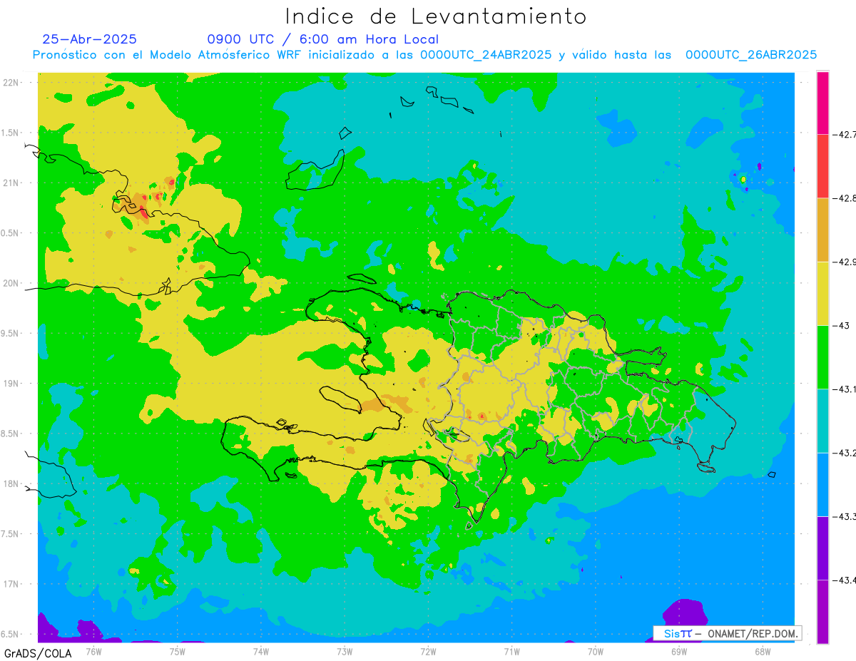856x661 pixels.
Task: Click the '-43.2' color scale label
Action: coord(843,453)
